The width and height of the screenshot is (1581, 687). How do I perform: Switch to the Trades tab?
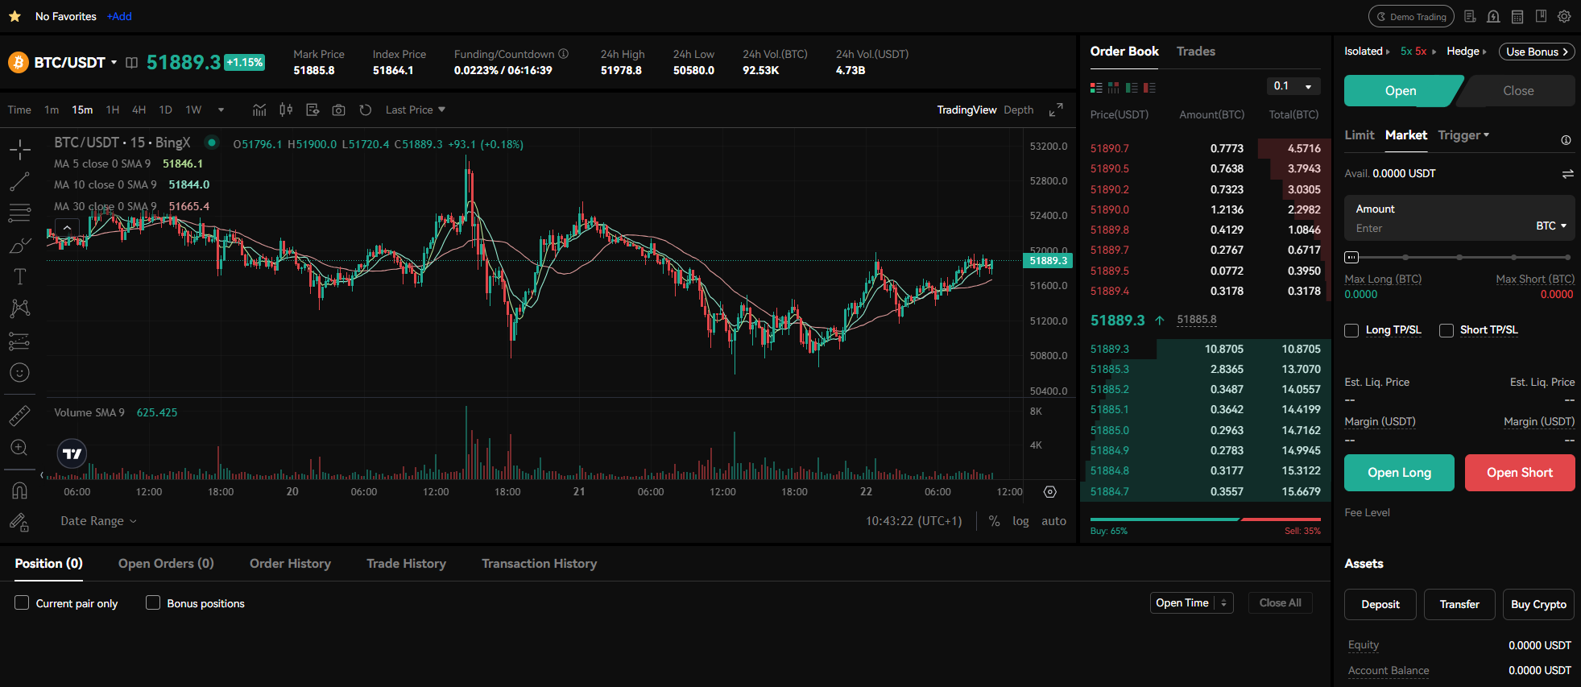(x=1195, y=51)
